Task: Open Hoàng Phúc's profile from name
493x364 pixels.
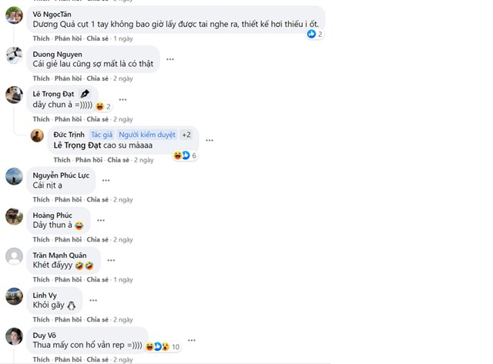Action: 52,215
